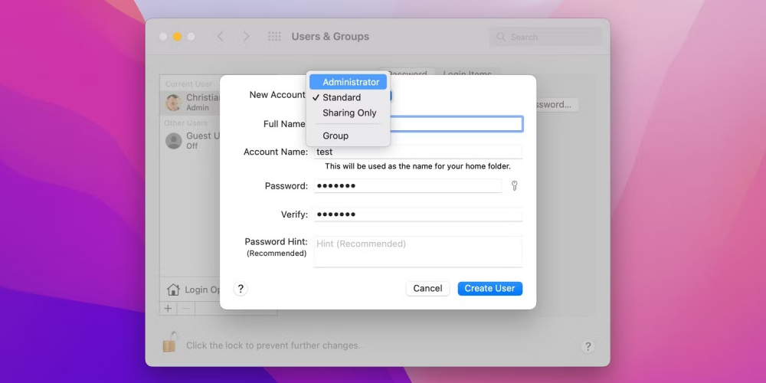Image resolution: width=766 pixels, height=383 pixels.
Task: Click the Account Name field containing test
Action: (x=418, y=152)
